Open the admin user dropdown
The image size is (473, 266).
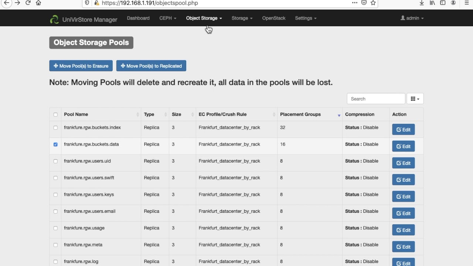point(412,18)
